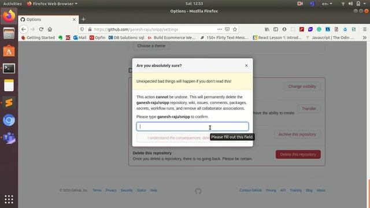
Task: Reload the current page
Action: (x=41, y=29)
